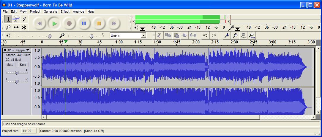
Task: Open the output meter dropdown arrow
Action: click(x=143, y=29)
